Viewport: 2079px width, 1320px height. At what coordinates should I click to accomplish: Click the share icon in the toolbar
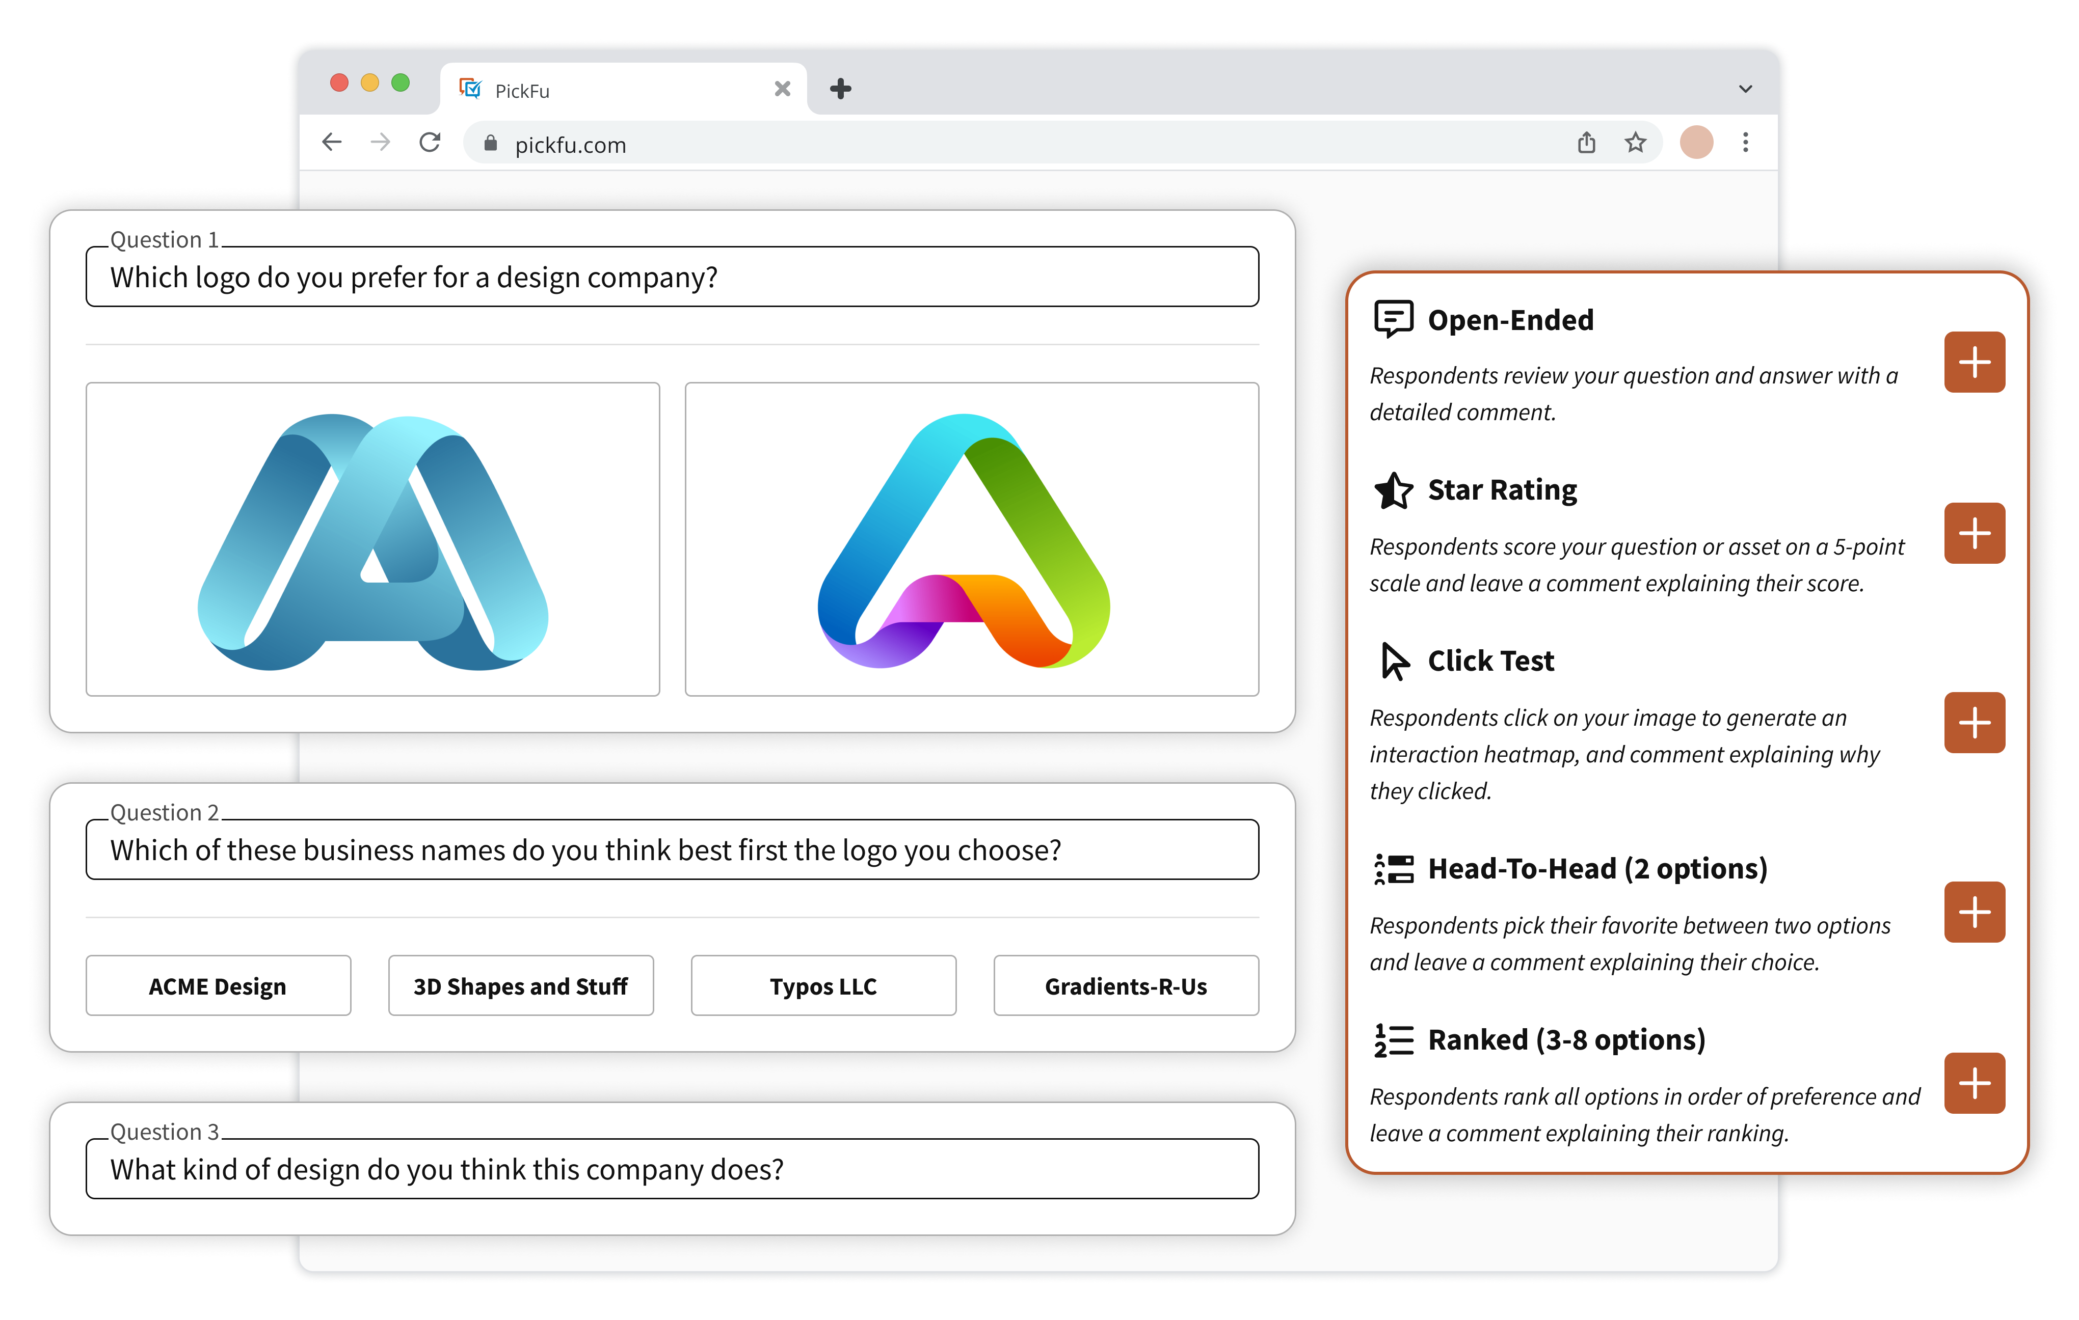[1586, 143]
